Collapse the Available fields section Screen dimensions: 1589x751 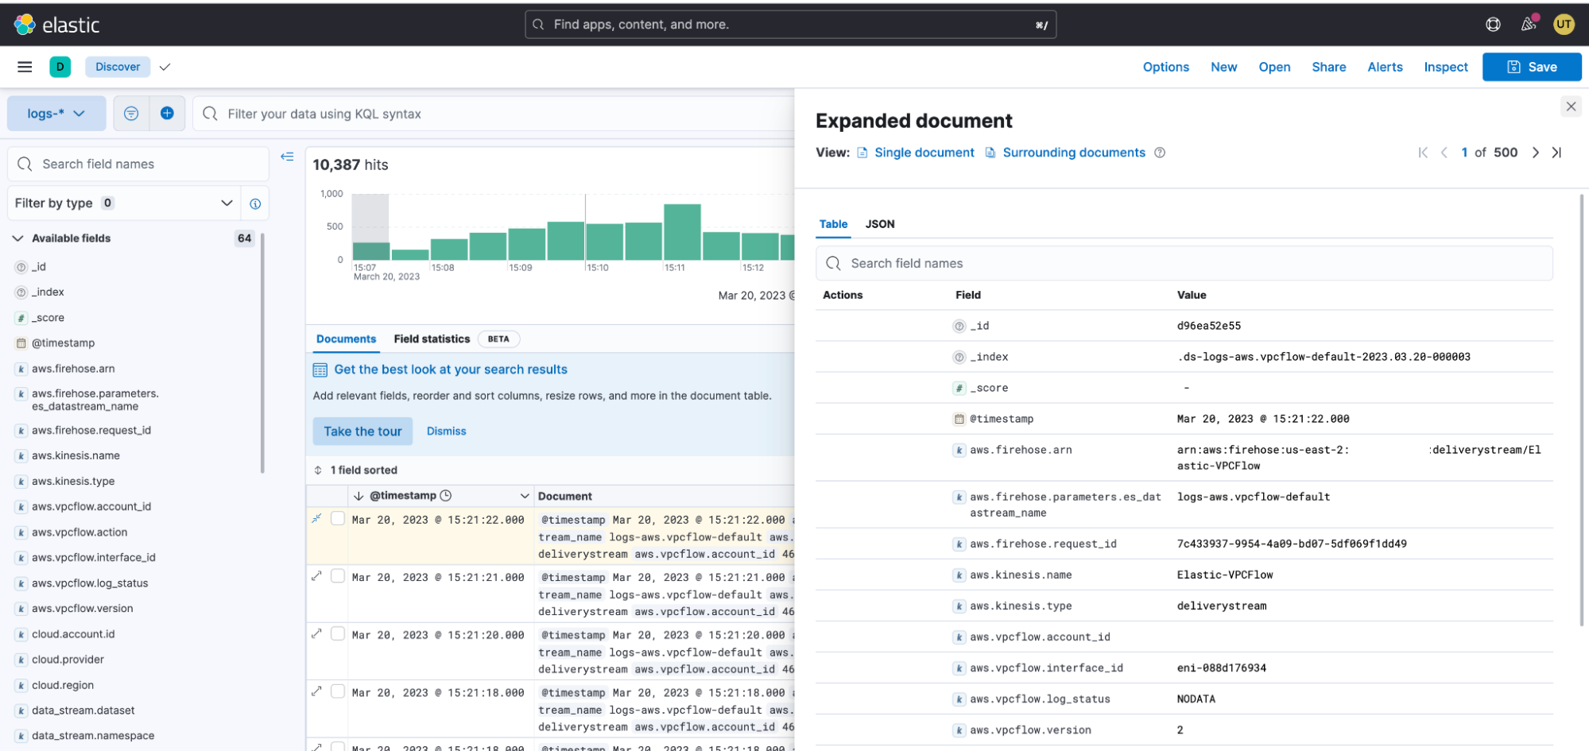(x=18, y=238)
